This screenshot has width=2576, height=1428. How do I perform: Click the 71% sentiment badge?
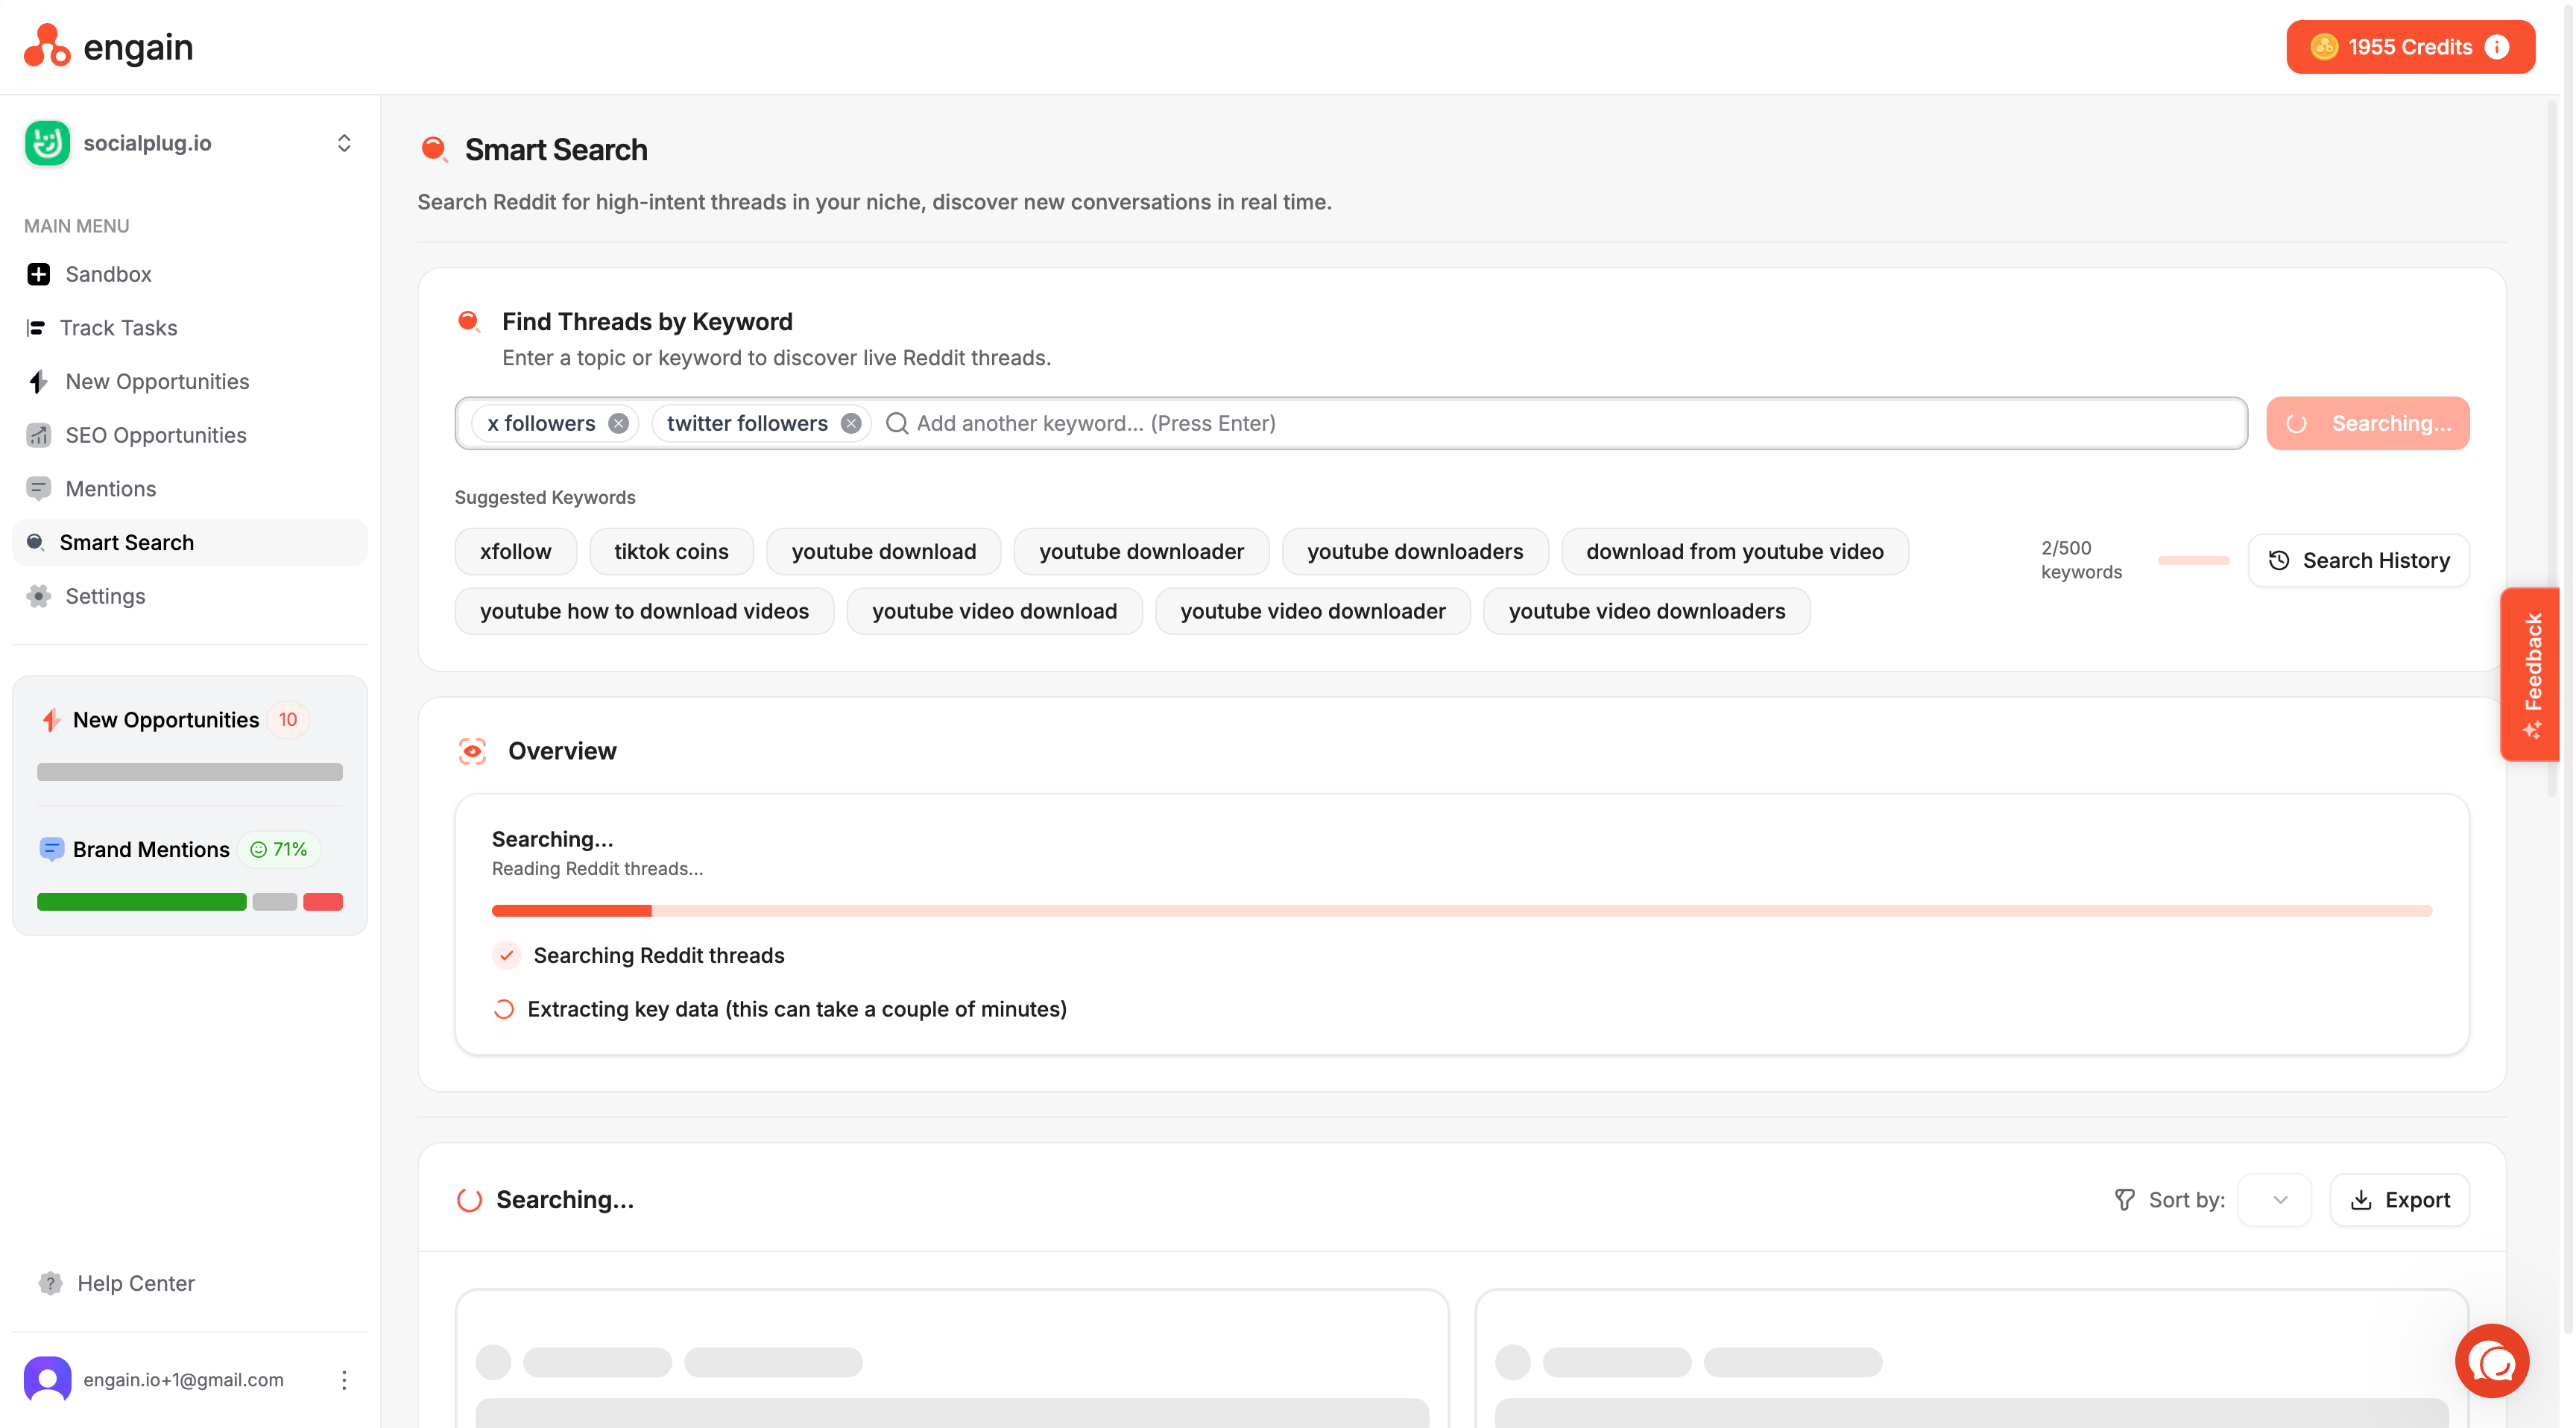point(279,849)
